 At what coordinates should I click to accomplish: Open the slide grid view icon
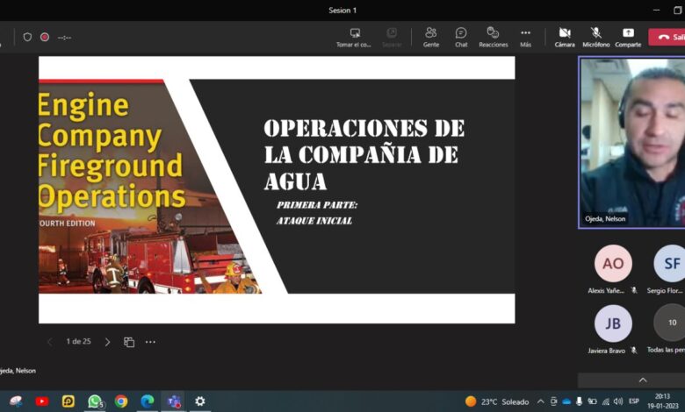(x=129, y=342)
